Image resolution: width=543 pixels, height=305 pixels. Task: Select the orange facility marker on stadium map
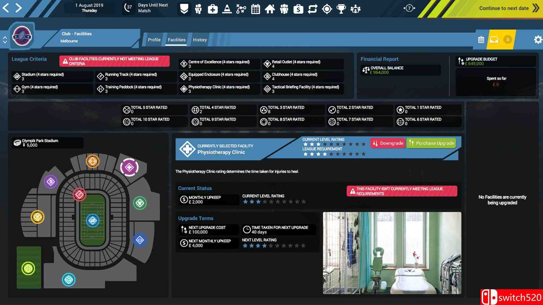point(92,161)
